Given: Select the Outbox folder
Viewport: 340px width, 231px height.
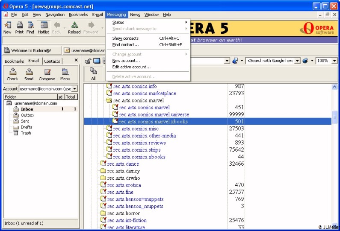Looking at the screenshot, I should (x=27, y=115).
